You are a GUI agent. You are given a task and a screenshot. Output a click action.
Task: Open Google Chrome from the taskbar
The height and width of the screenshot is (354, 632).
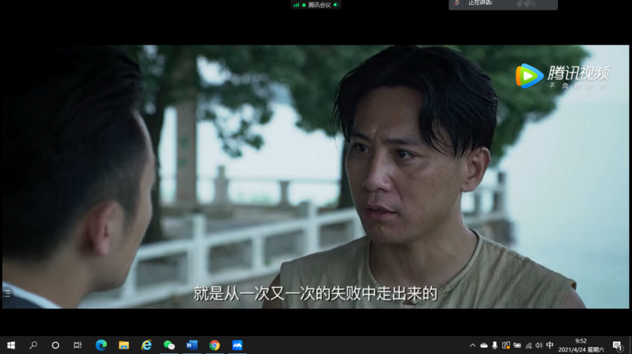[x=215, y=345]
